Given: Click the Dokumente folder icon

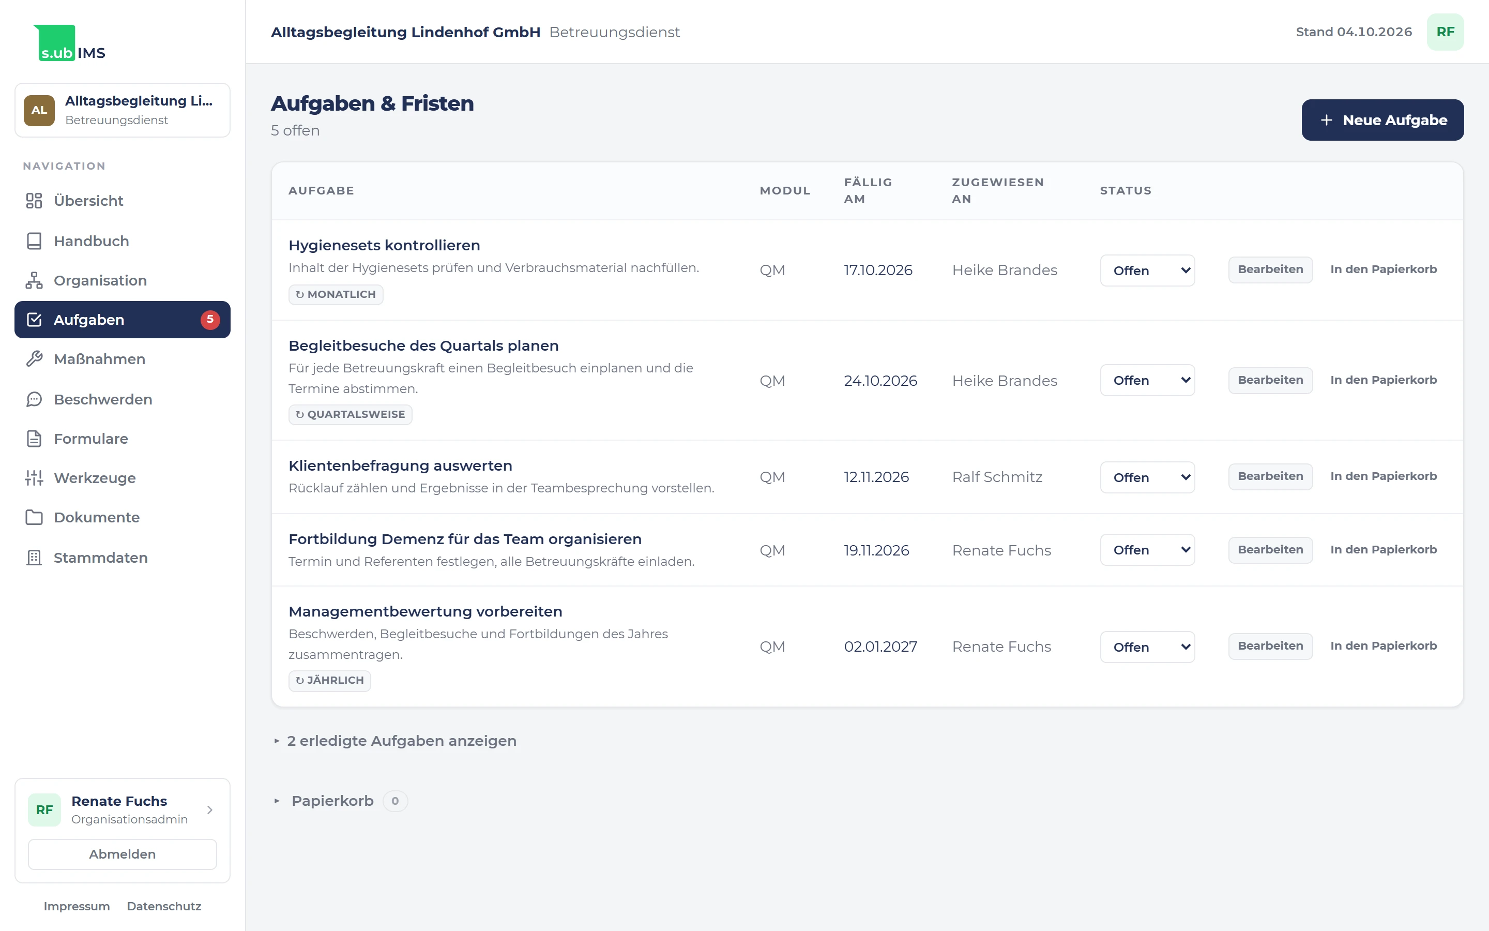Looking at the screenshot, I should coord(34,517).
